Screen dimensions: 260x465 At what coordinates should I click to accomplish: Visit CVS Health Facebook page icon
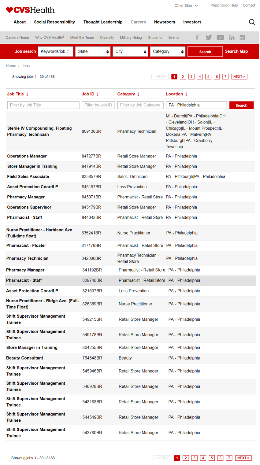click(197, 37)
